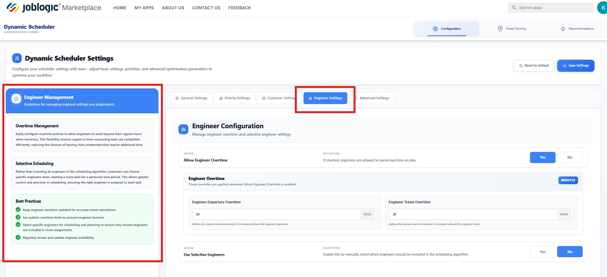The width and height of the screenshot is (607, 277).
Task: Click the Joblogic Marketplace logo
Action: pos(54,7)
